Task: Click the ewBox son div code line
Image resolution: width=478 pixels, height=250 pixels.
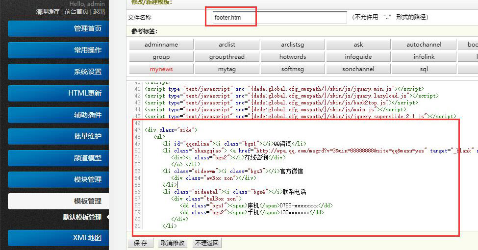Action: [x=214, y=178]
